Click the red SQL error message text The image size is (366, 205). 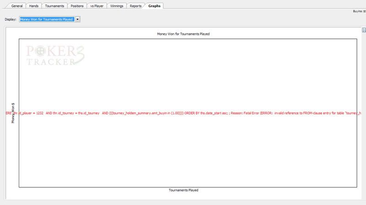point(183,113)
